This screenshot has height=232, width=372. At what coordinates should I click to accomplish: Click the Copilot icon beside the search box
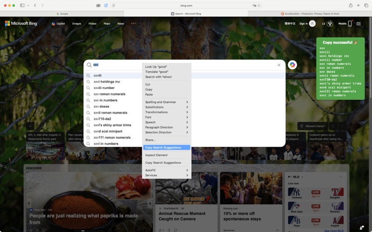[292, 65]
